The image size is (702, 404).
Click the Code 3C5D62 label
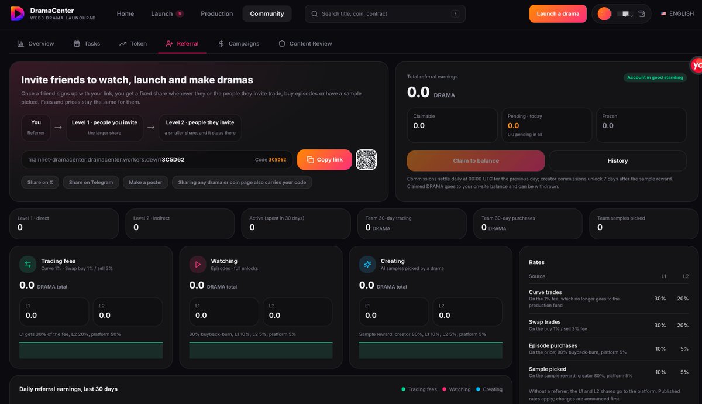click(270, 159)
